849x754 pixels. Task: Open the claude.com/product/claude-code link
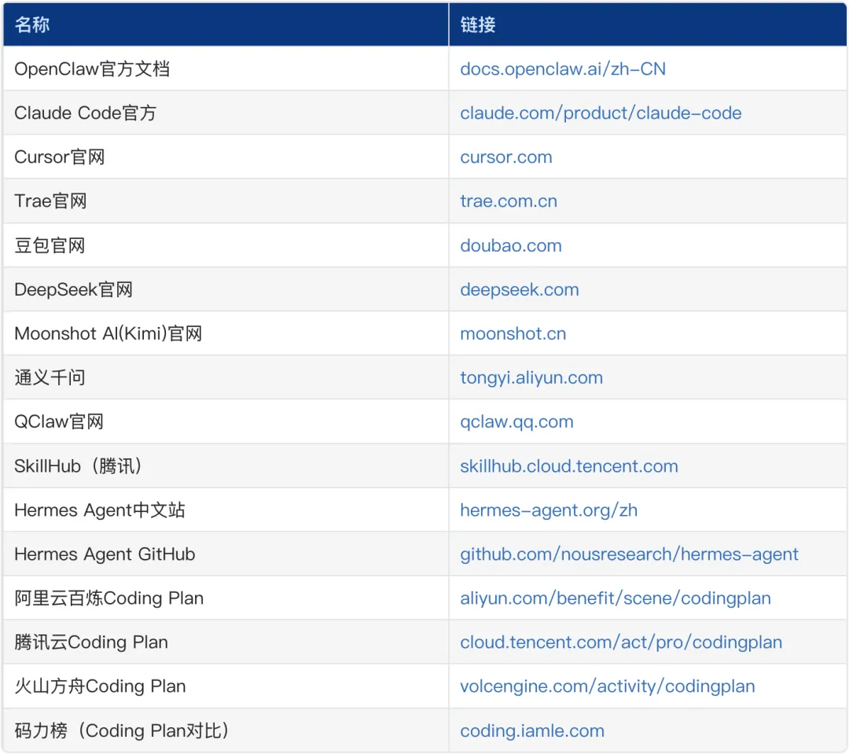coord(601,113)
